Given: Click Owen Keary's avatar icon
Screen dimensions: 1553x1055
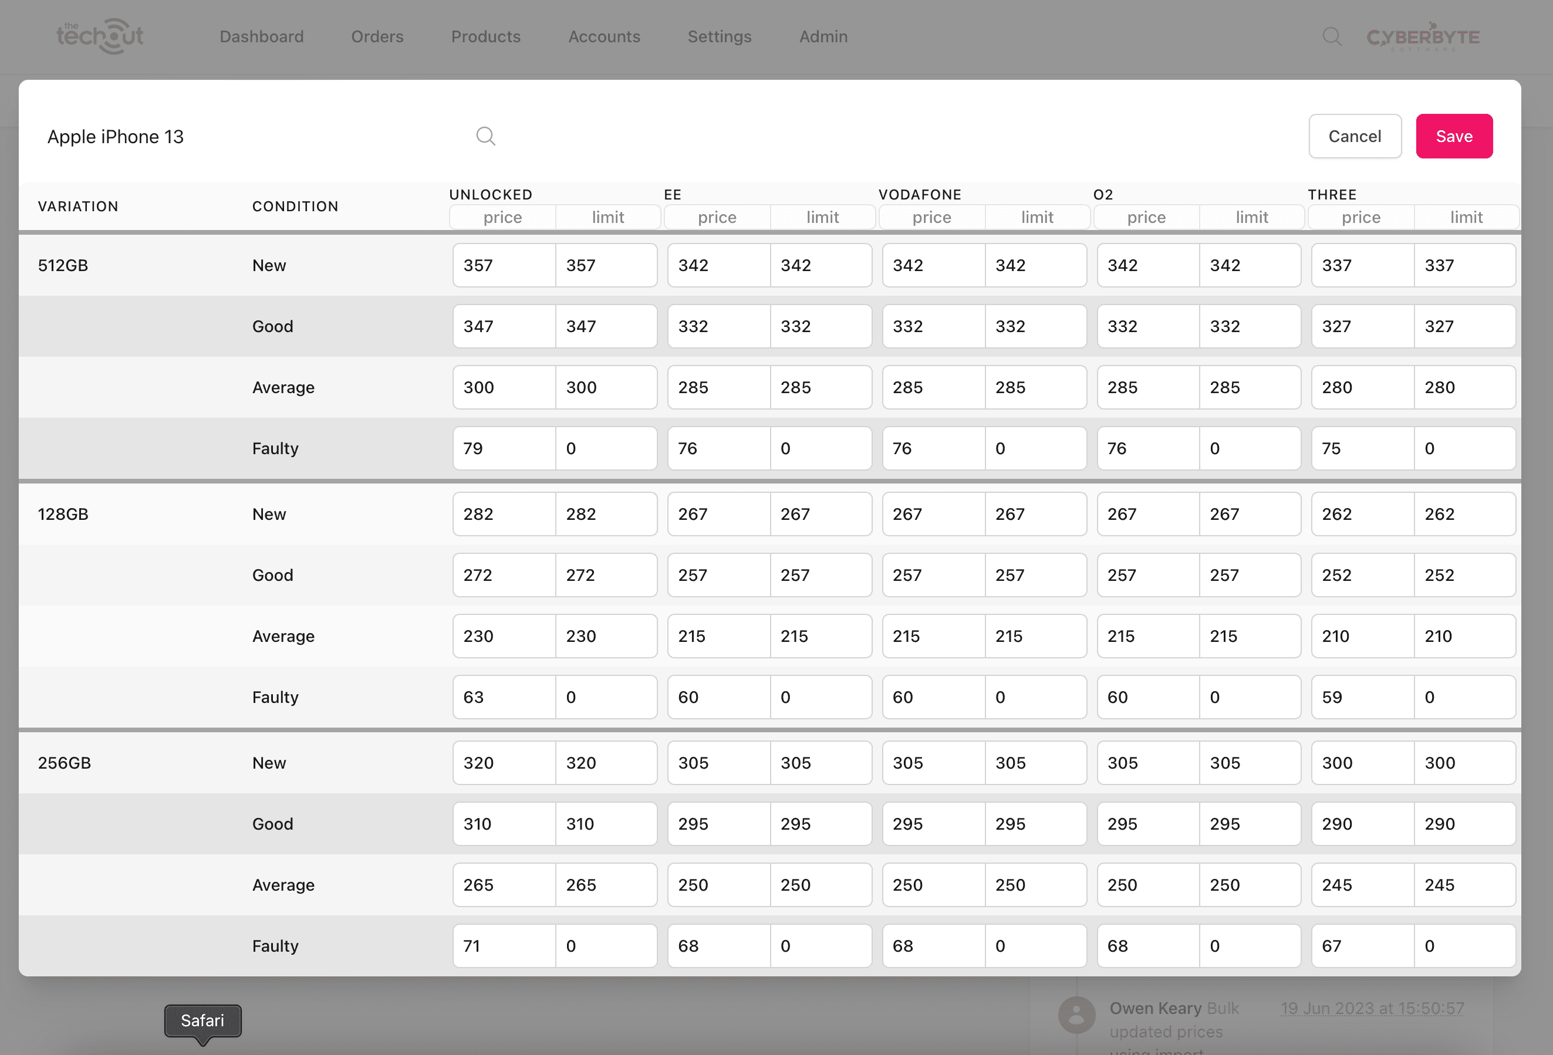Looking at the screenshot, I should click(1076, 1015).
